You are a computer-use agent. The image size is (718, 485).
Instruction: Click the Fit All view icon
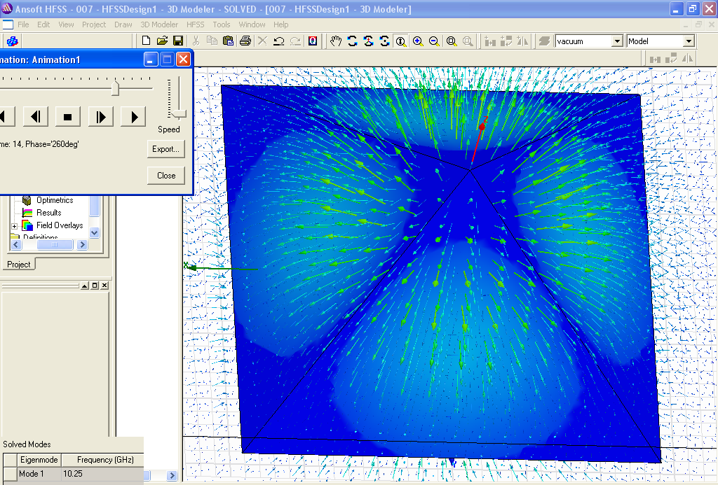pos(452,41)
